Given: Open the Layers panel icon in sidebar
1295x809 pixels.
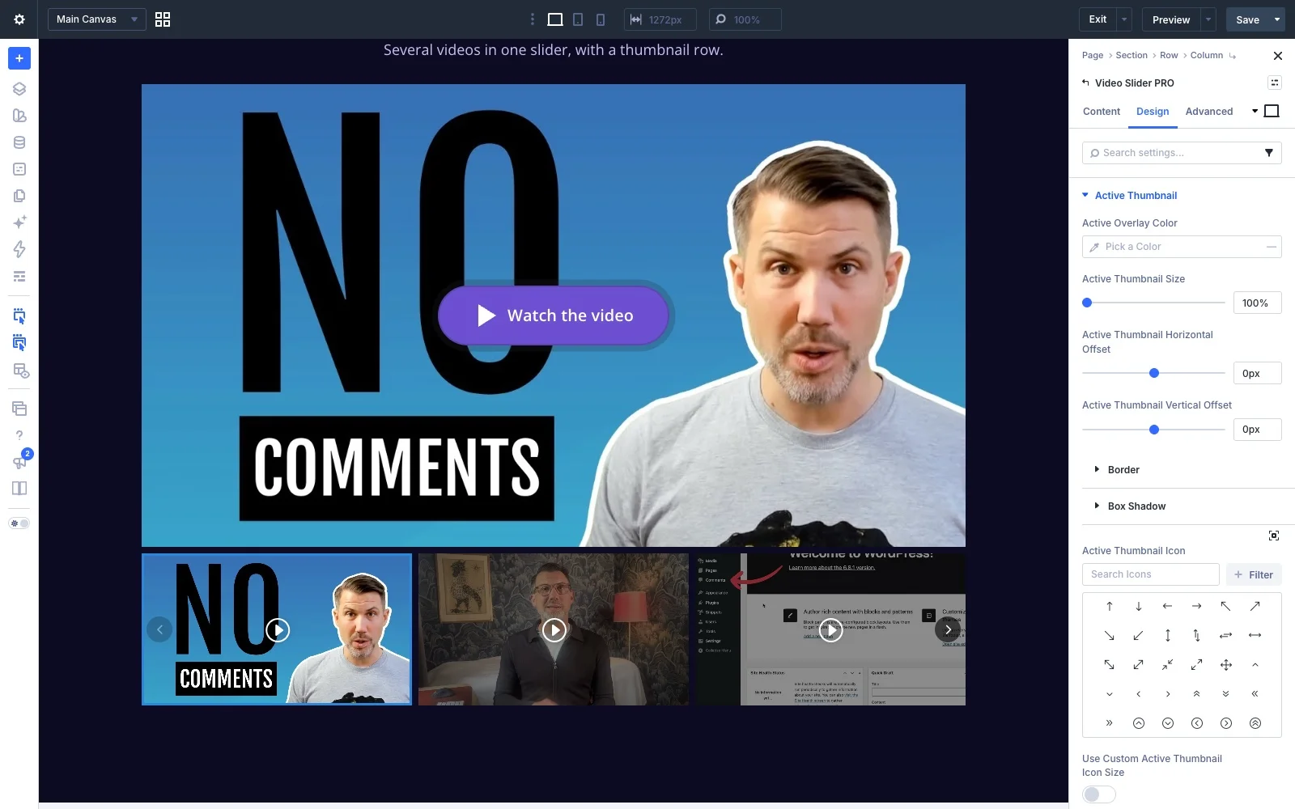Looking at the screenshot, I should (19, 89).
